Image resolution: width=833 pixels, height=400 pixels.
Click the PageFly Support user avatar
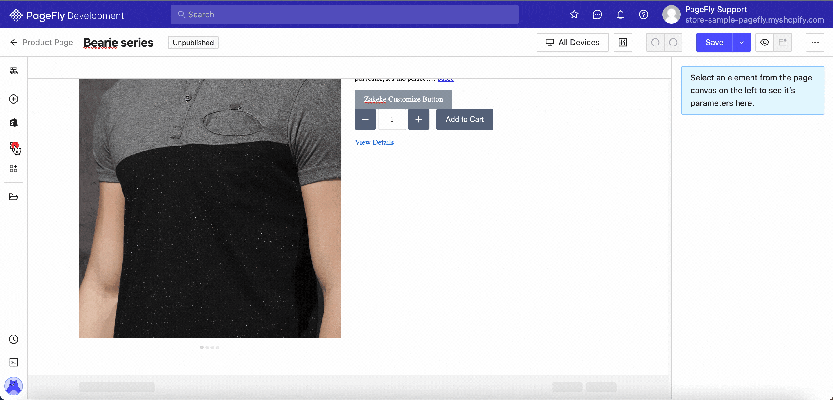click(x=671, y=14)
